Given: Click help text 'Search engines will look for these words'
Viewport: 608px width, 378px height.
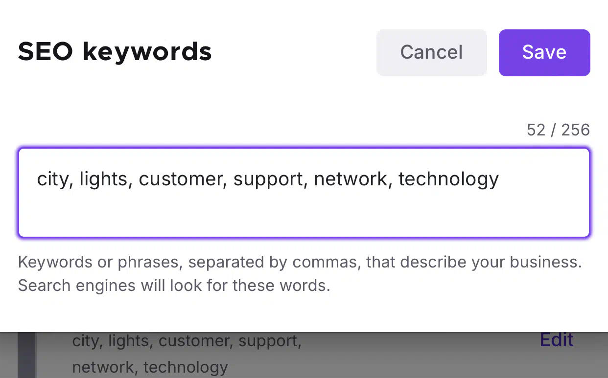Looking at the screenshot, I should 174,285.
